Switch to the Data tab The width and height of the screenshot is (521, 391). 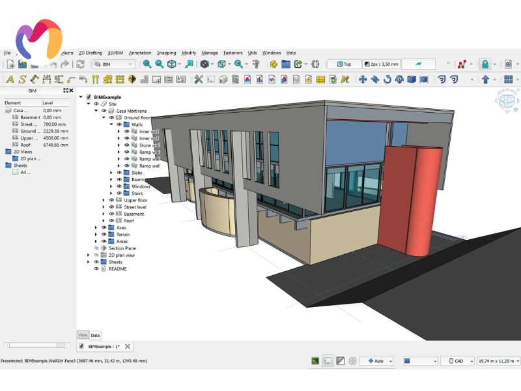96,335
